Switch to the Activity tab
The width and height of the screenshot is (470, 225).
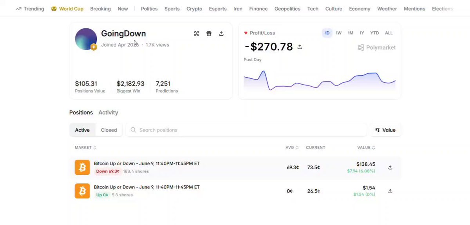click(108, 112)
